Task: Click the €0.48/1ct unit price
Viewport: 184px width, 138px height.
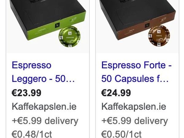Action: [x=32, y=134]
